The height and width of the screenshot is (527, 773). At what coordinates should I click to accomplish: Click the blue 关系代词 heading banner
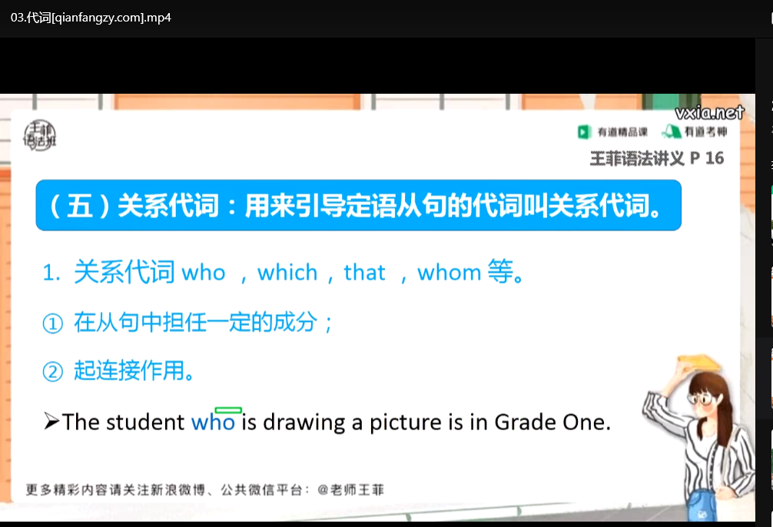click(358, 205)
